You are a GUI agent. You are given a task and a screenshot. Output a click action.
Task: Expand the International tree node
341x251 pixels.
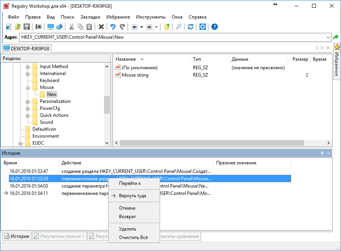coord(27,74)
